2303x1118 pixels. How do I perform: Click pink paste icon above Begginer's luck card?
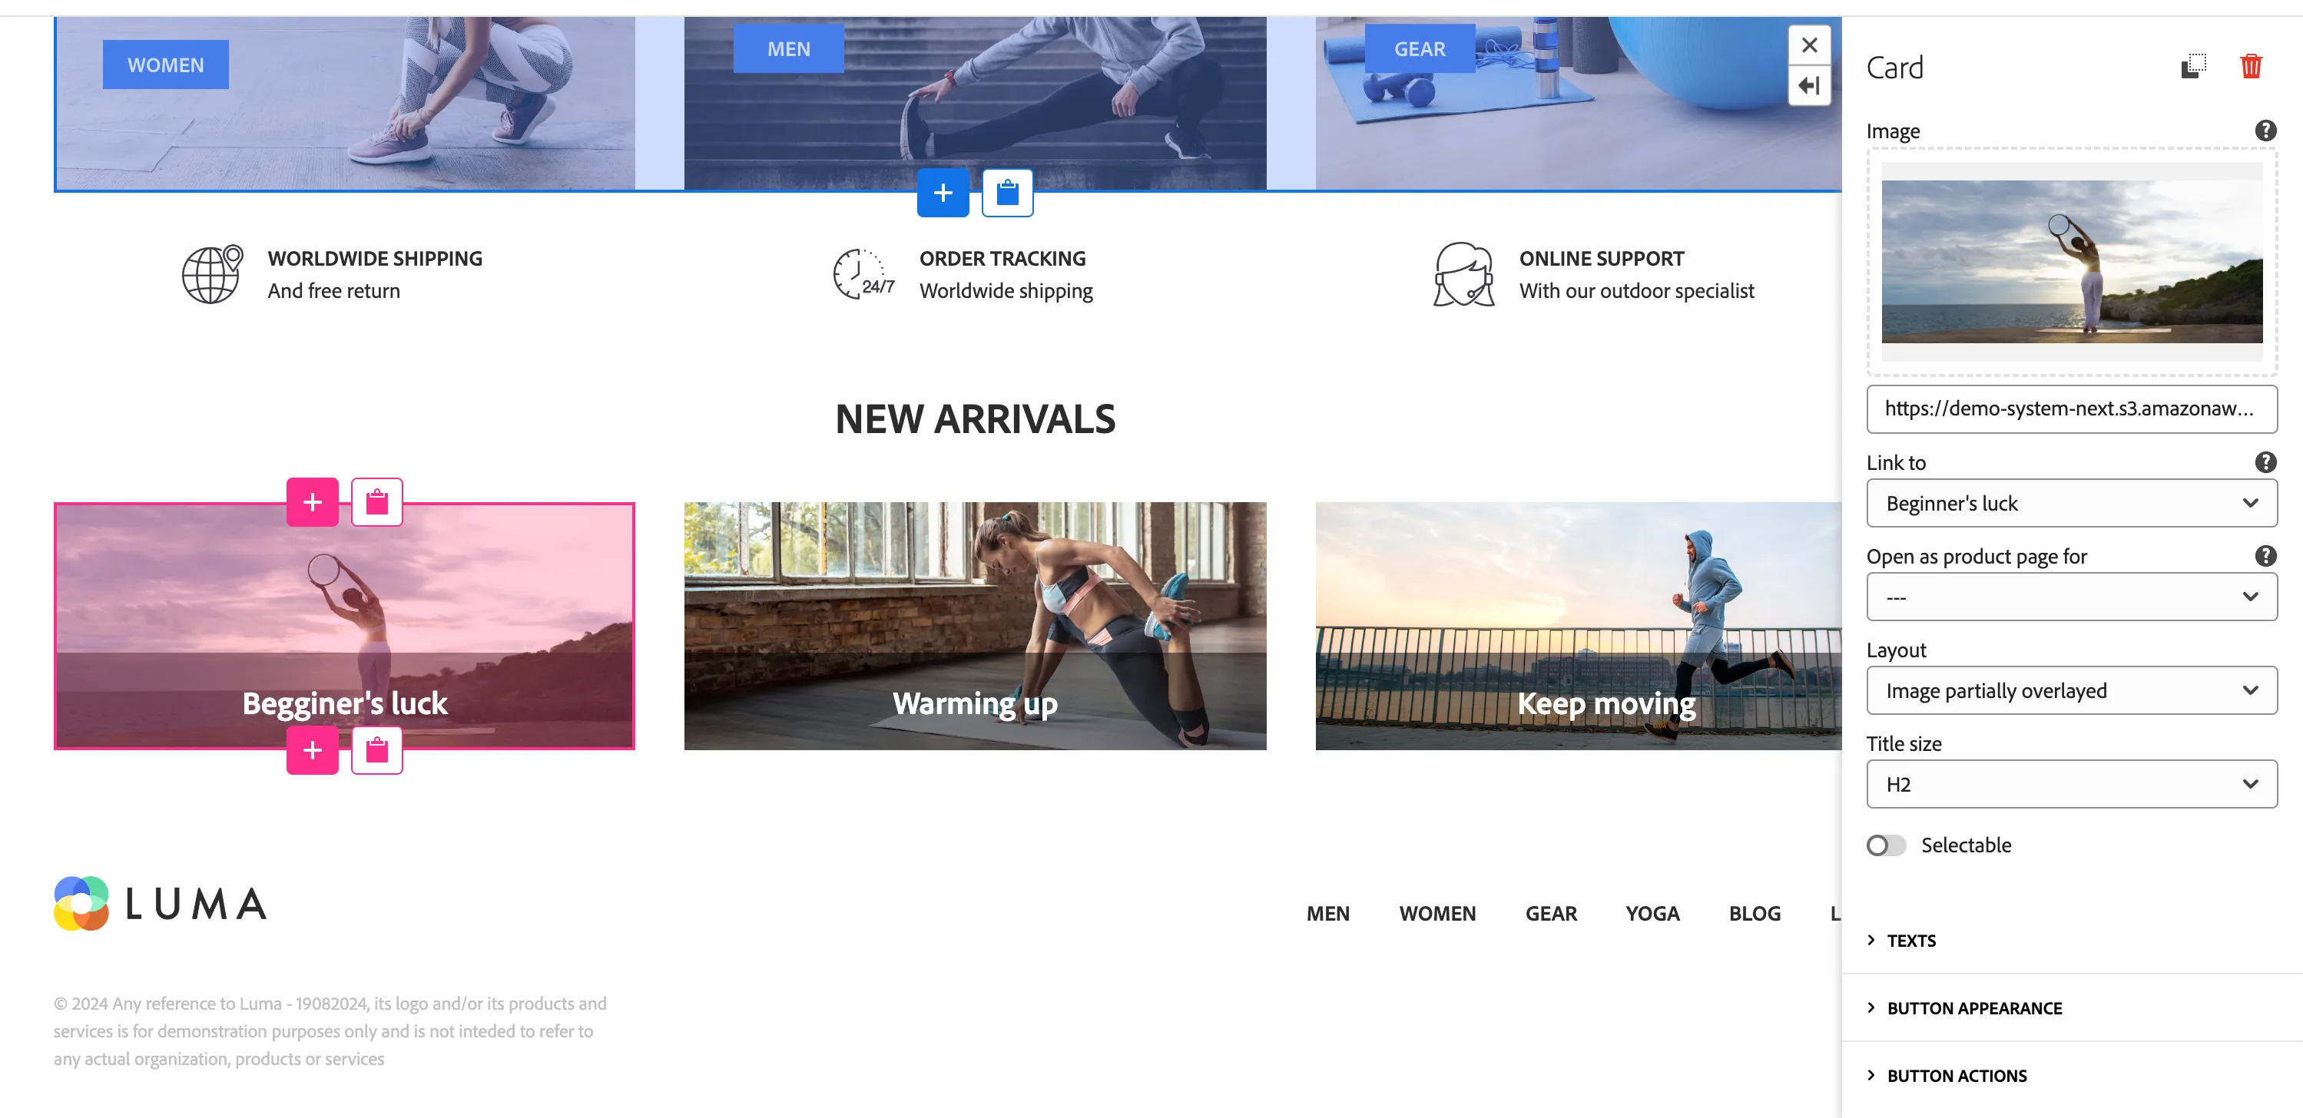(x=376, y=502)
